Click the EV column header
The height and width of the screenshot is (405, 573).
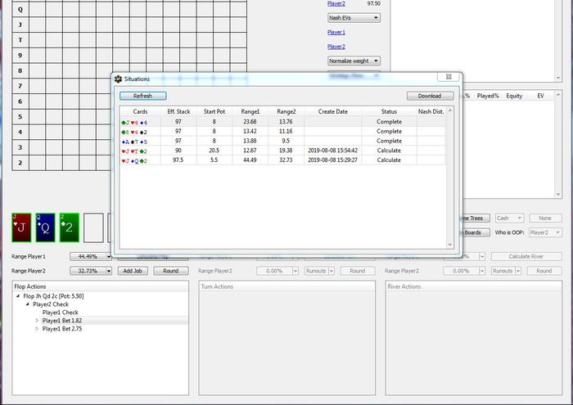click(x=540, y=96)
